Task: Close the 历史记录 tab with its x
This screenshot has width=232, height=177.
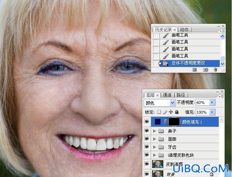Action: (174, 30)
